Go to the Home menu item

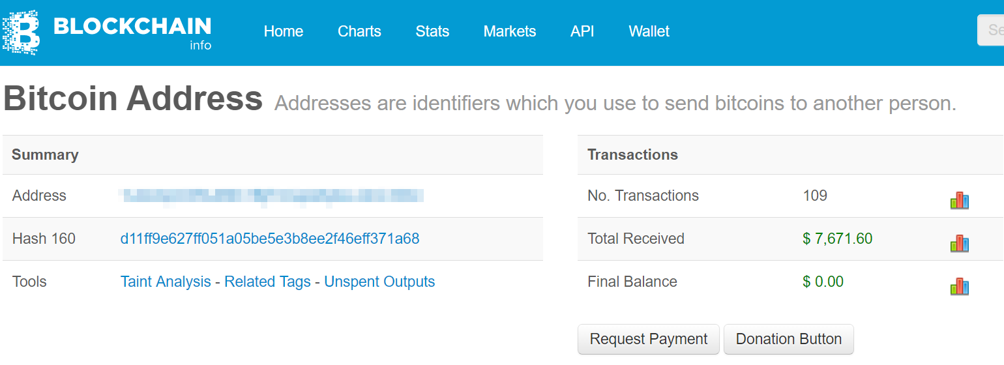(x=284, y=31)
